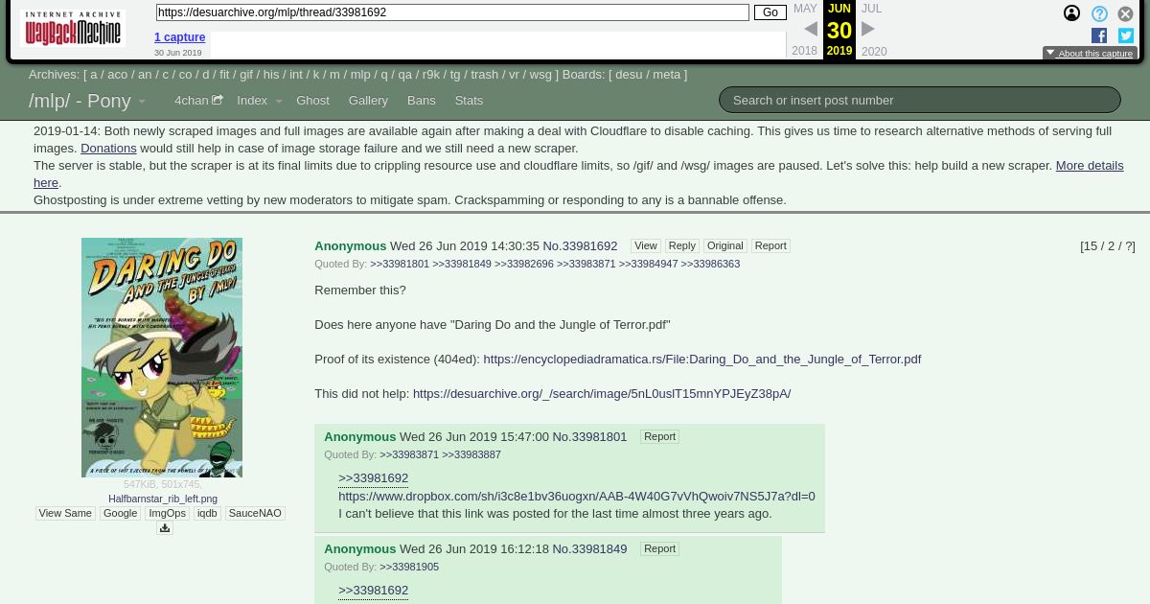The height and width of the screenshot is (604, 1150).
Task: Download the thread image icon
Action: 165,528
